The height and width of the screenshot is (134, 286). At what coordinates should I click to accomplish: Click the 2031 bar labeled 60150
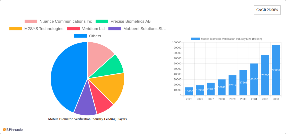[254, 79]
